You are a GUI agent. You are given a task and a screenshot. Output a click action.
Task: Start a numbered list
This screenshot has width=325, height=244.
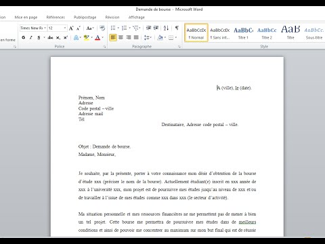point(125,28)
